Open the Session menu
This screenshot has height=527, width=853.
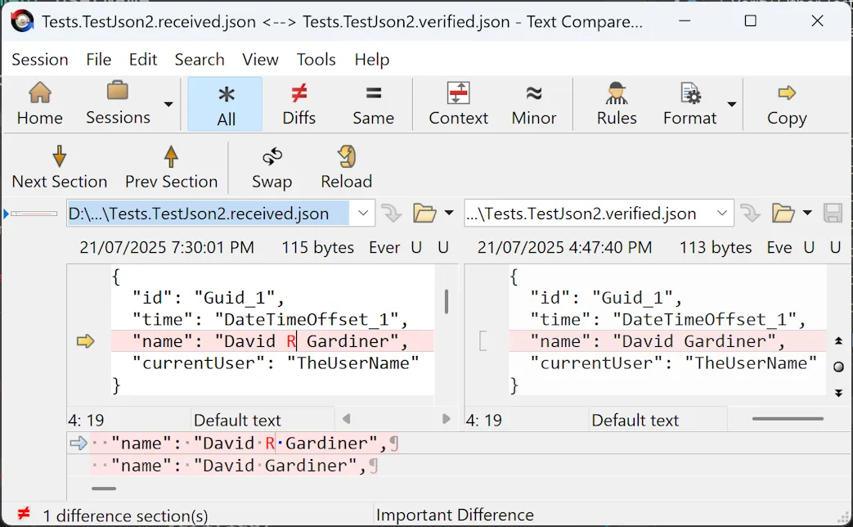click(x=40, y=59)
